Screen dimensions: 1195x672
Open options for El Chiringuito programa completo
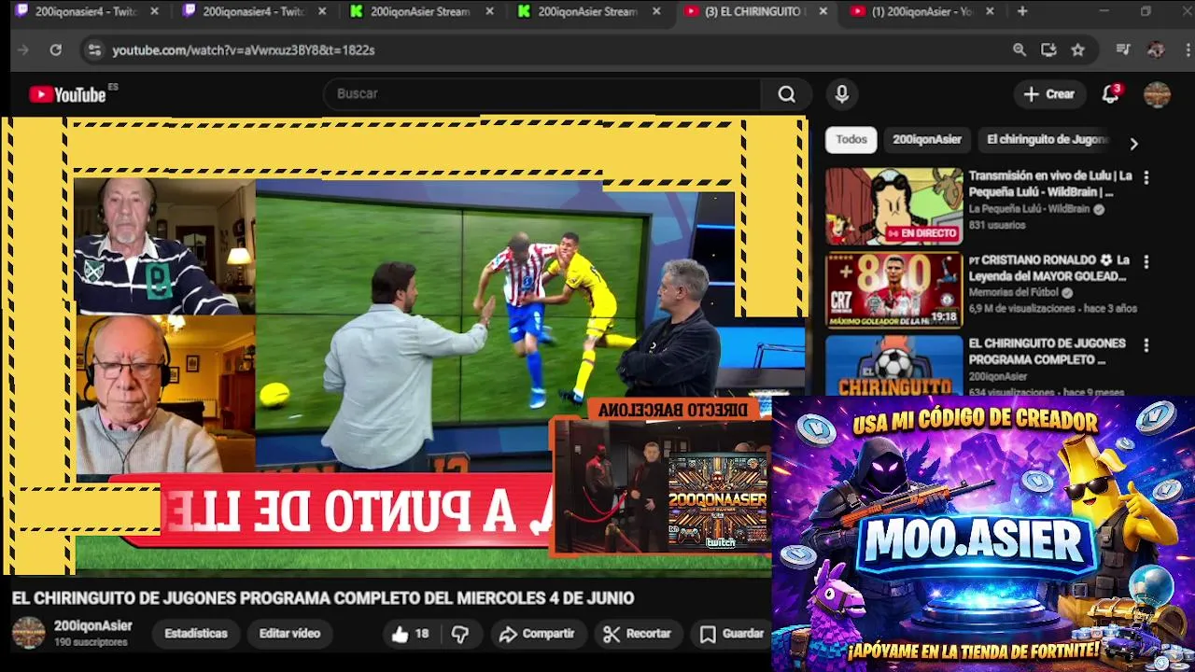pos(1146,345)
